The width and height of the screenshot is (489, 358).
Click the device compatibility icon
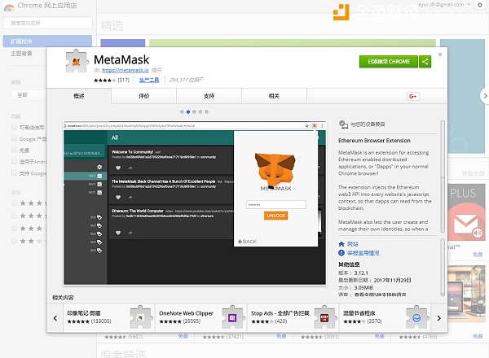(x=343, y=124)
